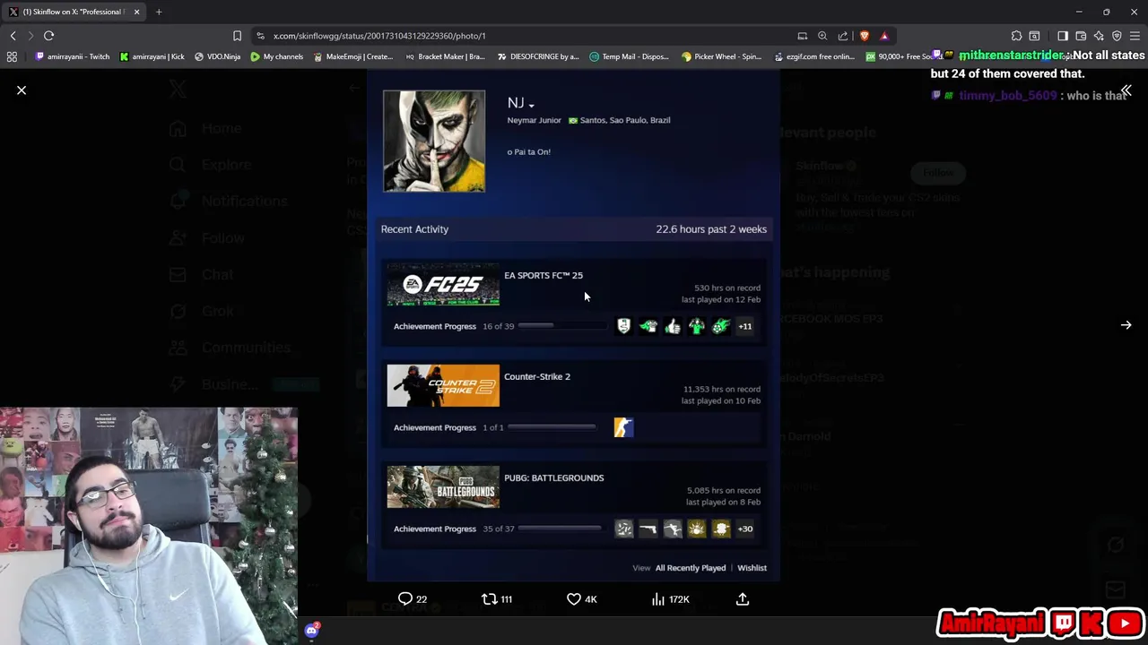Select the fourth PUBG achievement icon
Viewport: 1148px width, 645px height.
point(697,529)
